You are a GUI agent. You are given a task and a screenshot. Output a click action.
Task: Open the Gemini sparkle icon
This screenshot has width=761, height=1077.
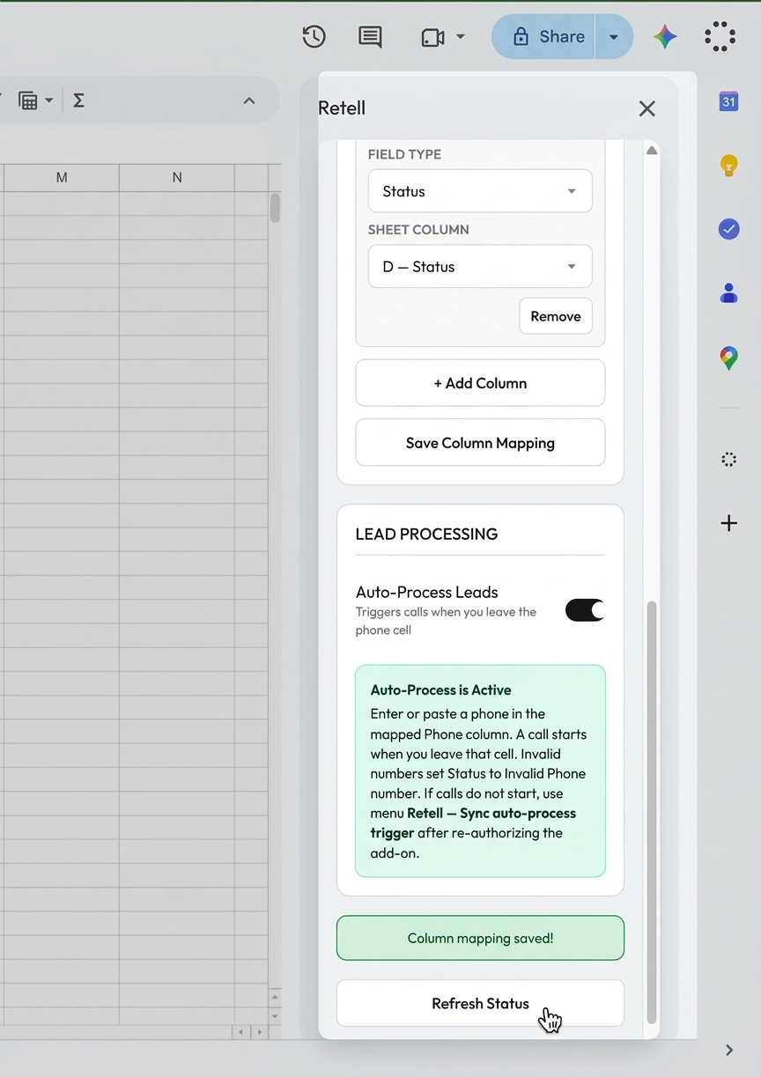tap(665, 37)
